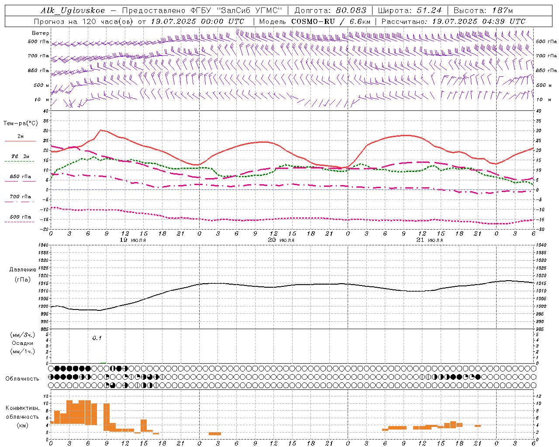Click the model label COSMO-RU / 6.6км
The image size is (559, 447).
point(331,21)
